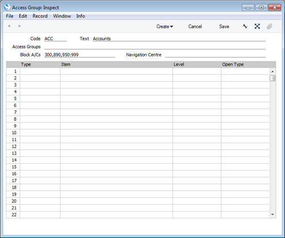Viewport: 285px width, 238px height.
Task: Click the grid's vertical scrollbar thumb
Action: [x=272, y=78]
